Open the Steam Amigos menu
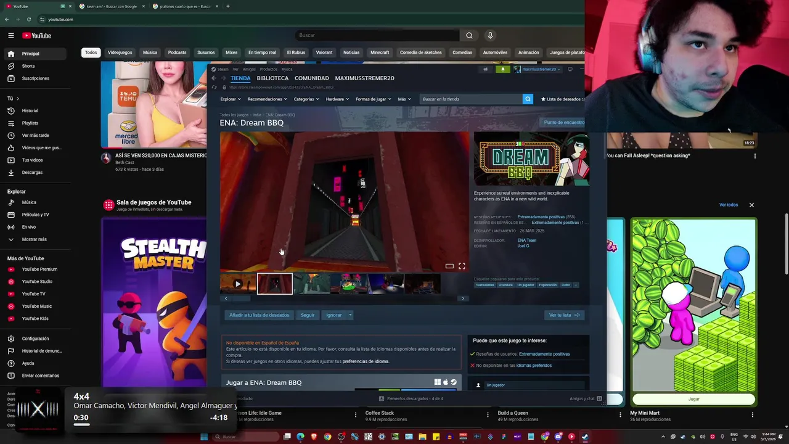Screen dimensions: 789x444 click(x=249, y=69)
